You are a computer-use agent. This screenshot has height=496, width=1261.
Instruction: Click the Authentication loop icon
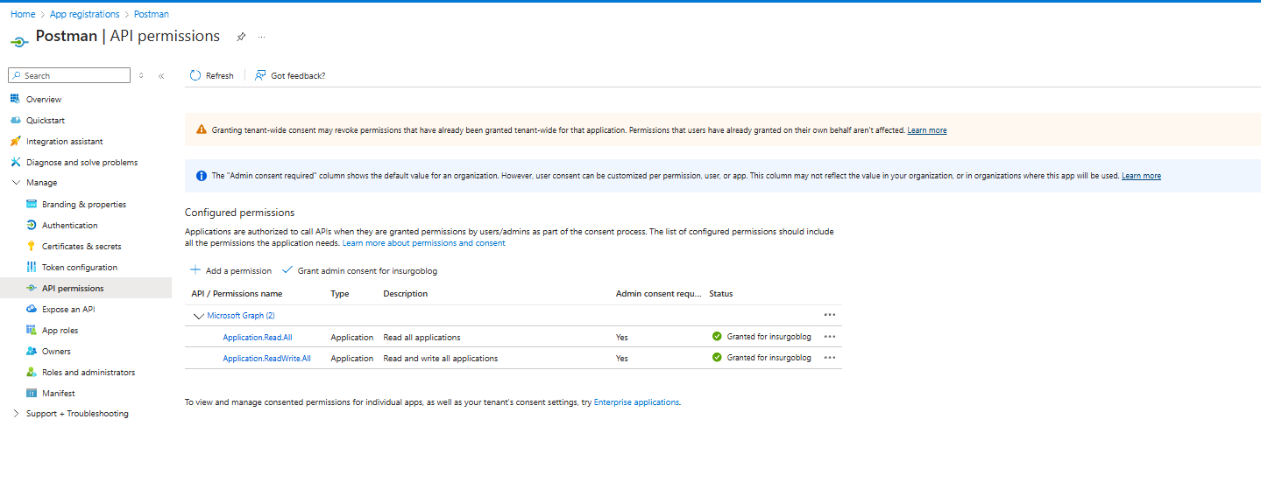[32, 226]
